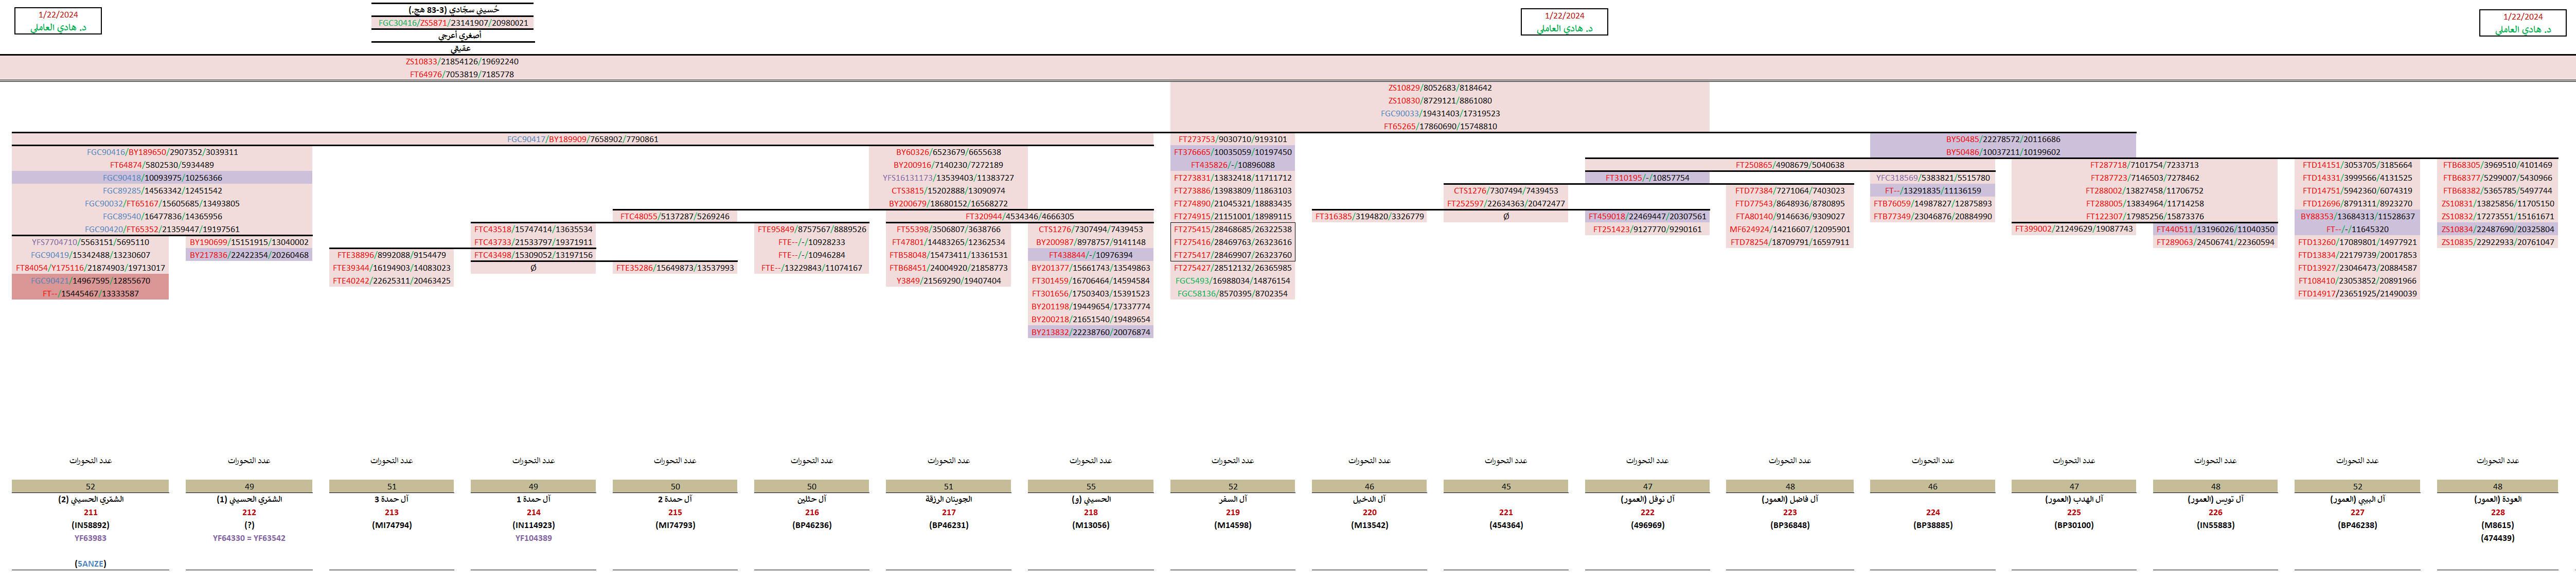Click the YF104389 link under 214

[x=533, y=538]
